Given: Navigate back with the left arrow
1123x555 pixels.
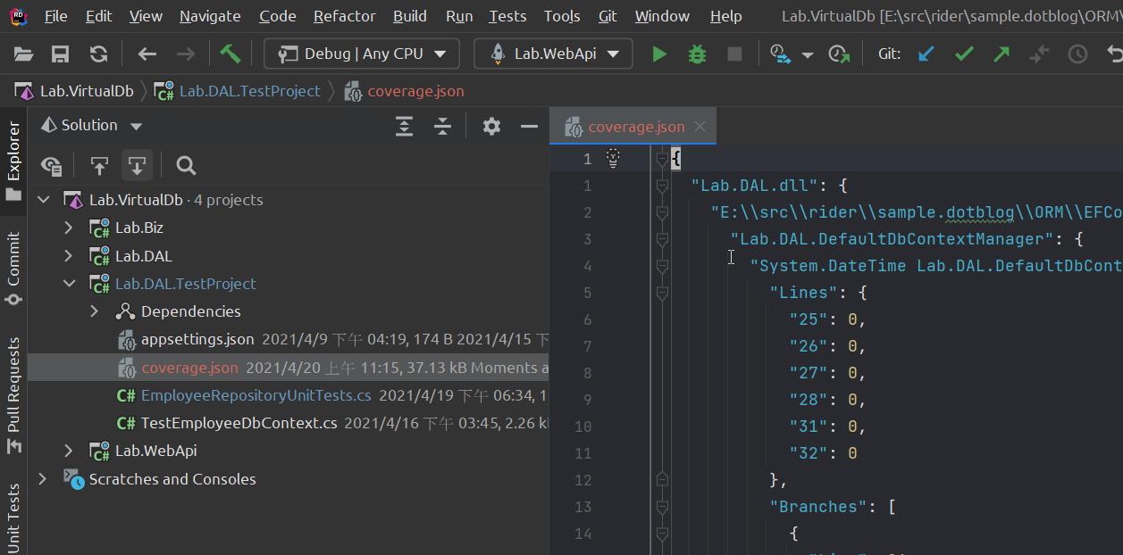Looking at the screenshot, I should click(147, 54).
